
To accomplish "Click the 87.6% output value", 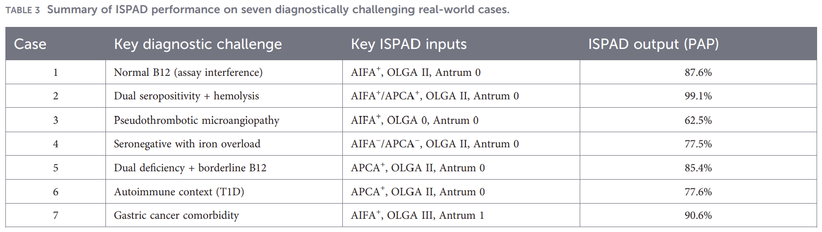I will pos(698,72).
